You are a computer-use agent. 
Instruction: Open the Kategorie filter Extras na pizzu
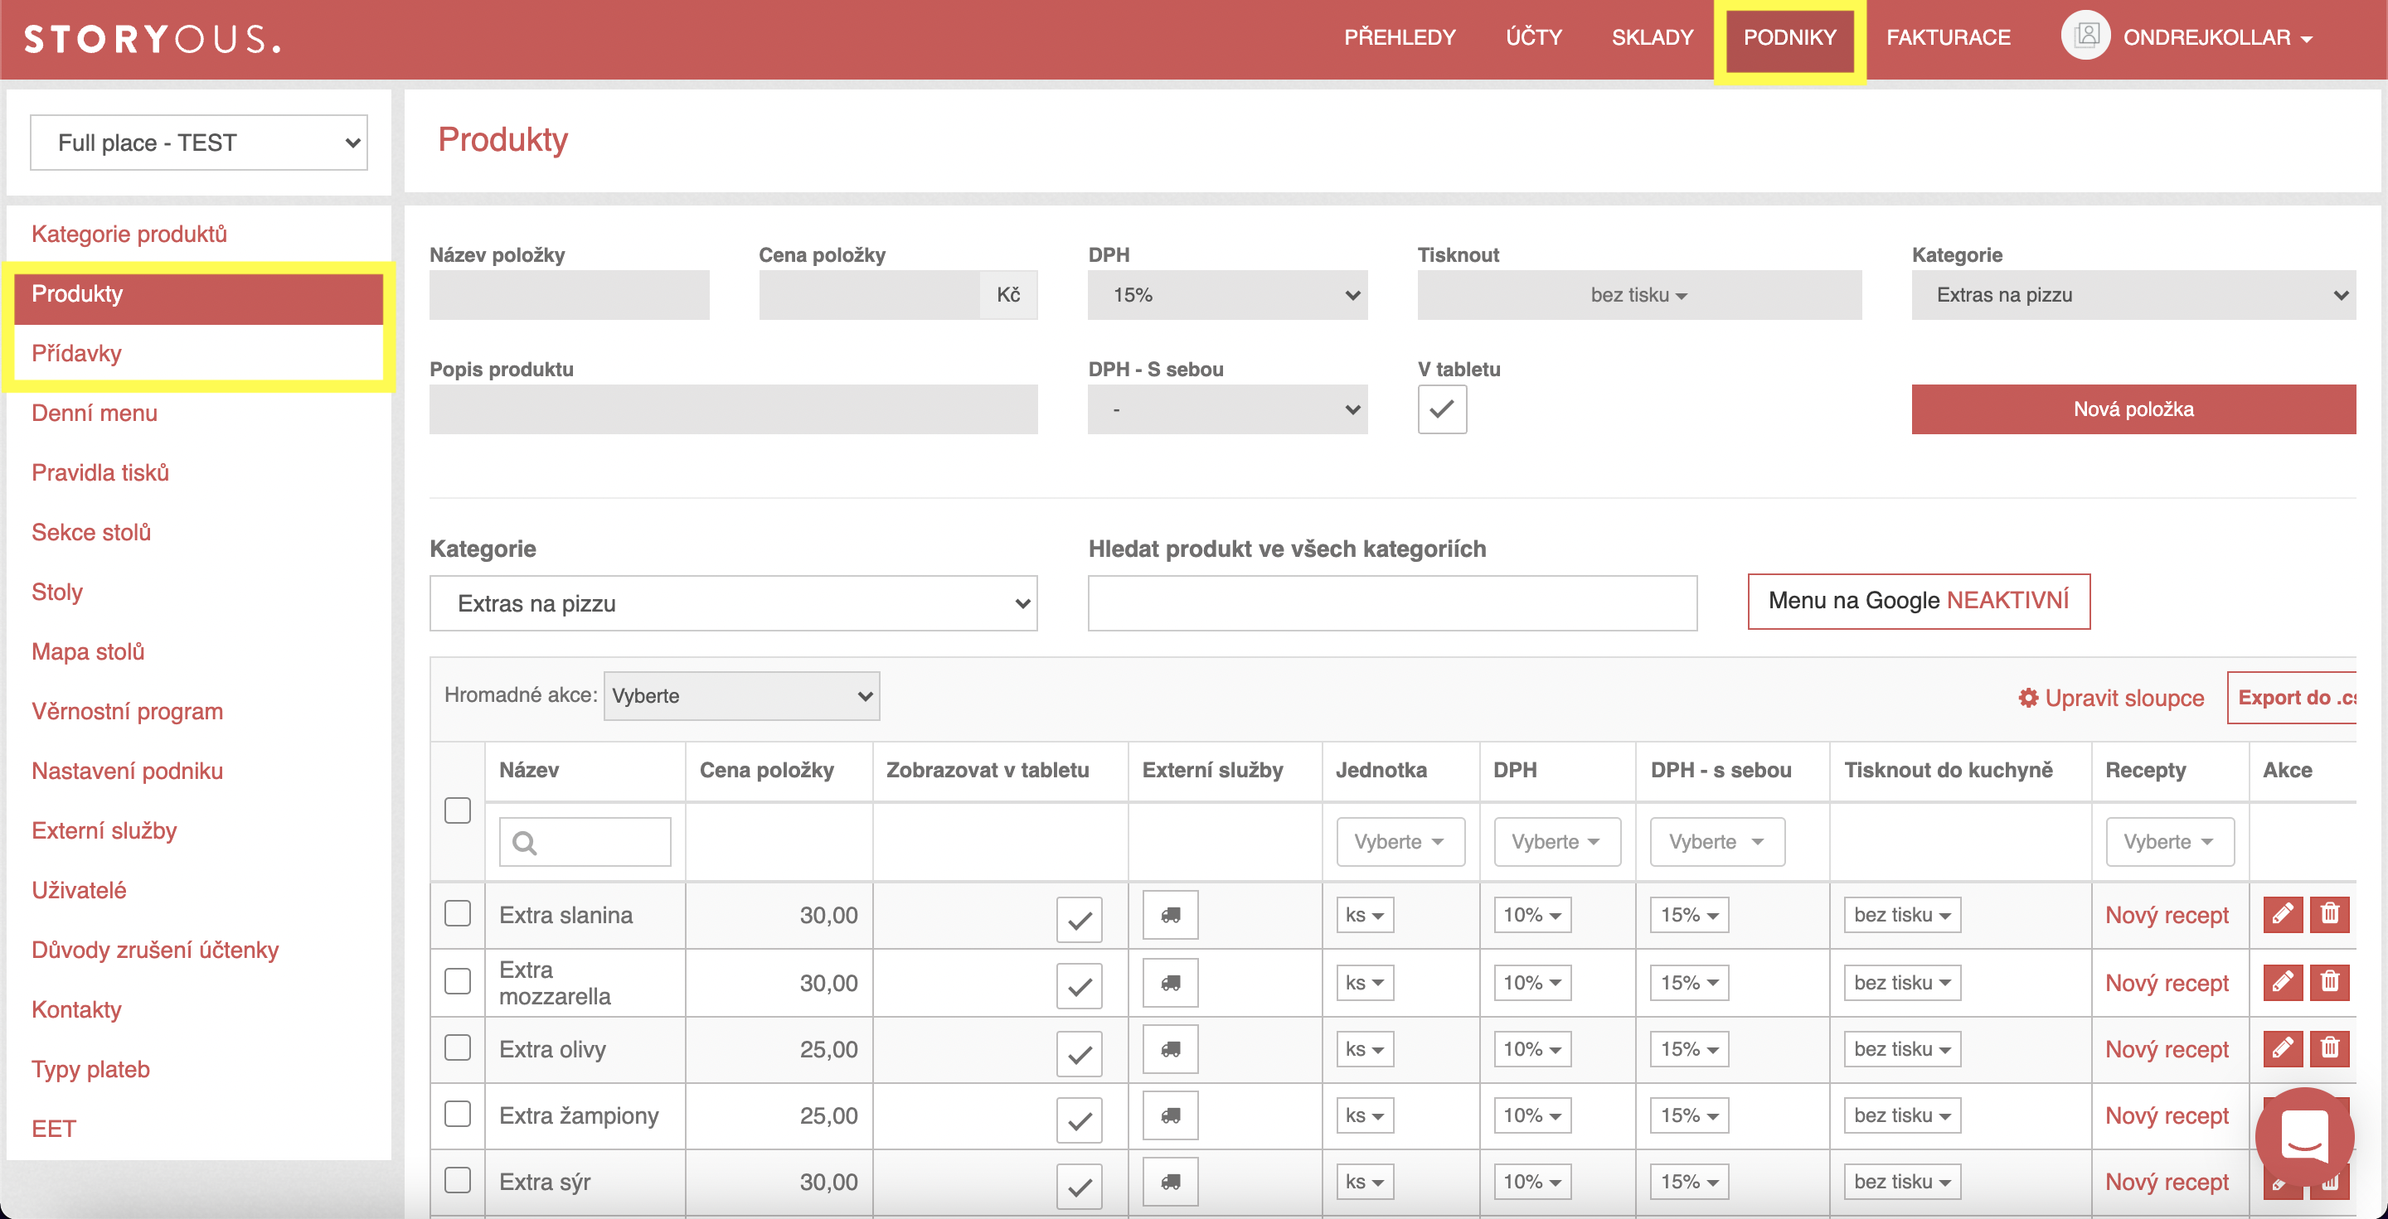point(733,604)
